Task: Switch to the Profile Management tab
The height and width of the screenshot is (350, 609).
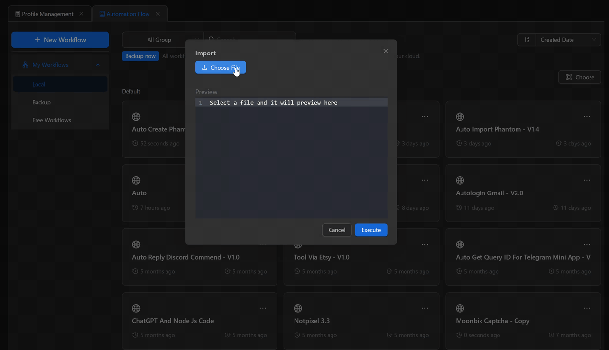Action: pyautogui.click(x=47, y=14)
